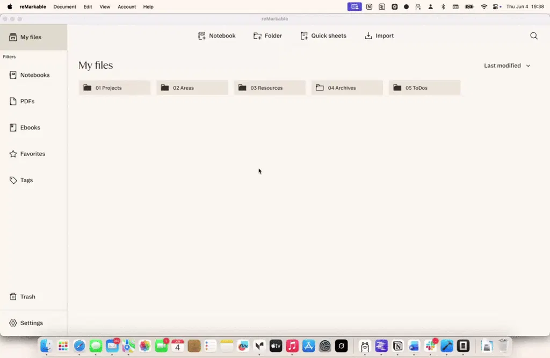Open Finder from the dock
This screenshot has height=358, width=550.
point(46,346)
